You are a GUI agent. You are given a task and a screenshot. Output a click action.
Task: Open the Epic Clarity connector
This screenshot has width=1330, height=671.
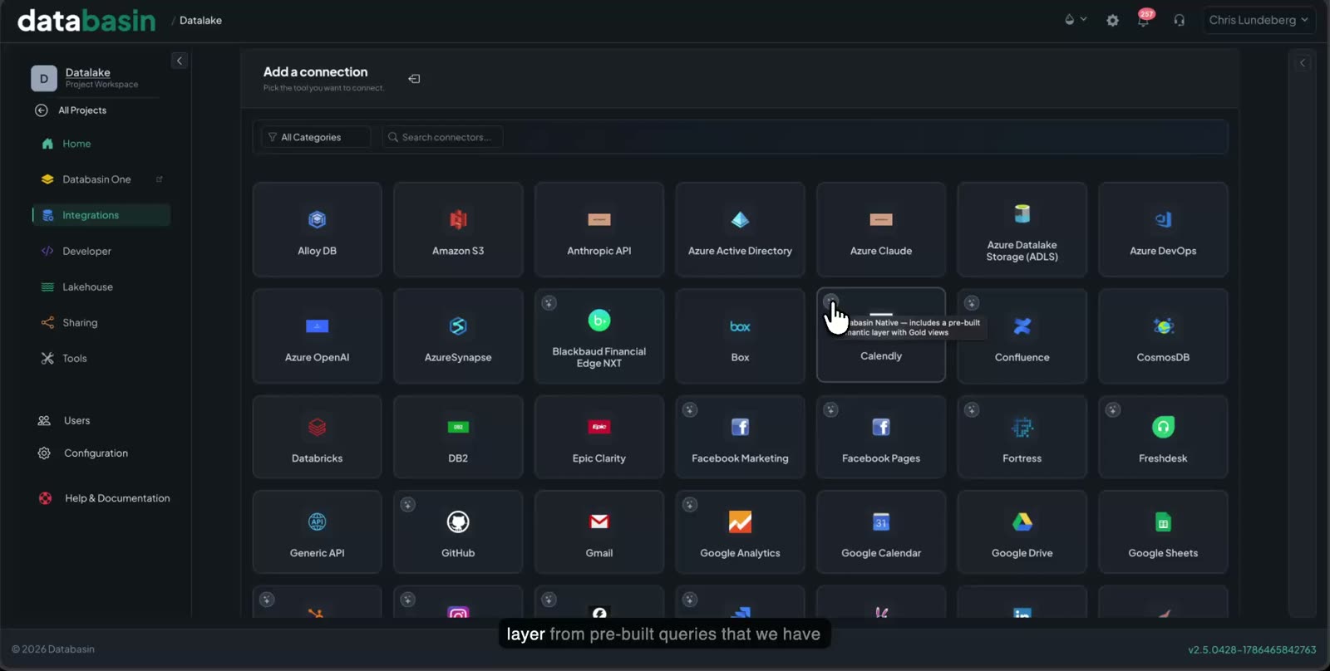(599, 437)
